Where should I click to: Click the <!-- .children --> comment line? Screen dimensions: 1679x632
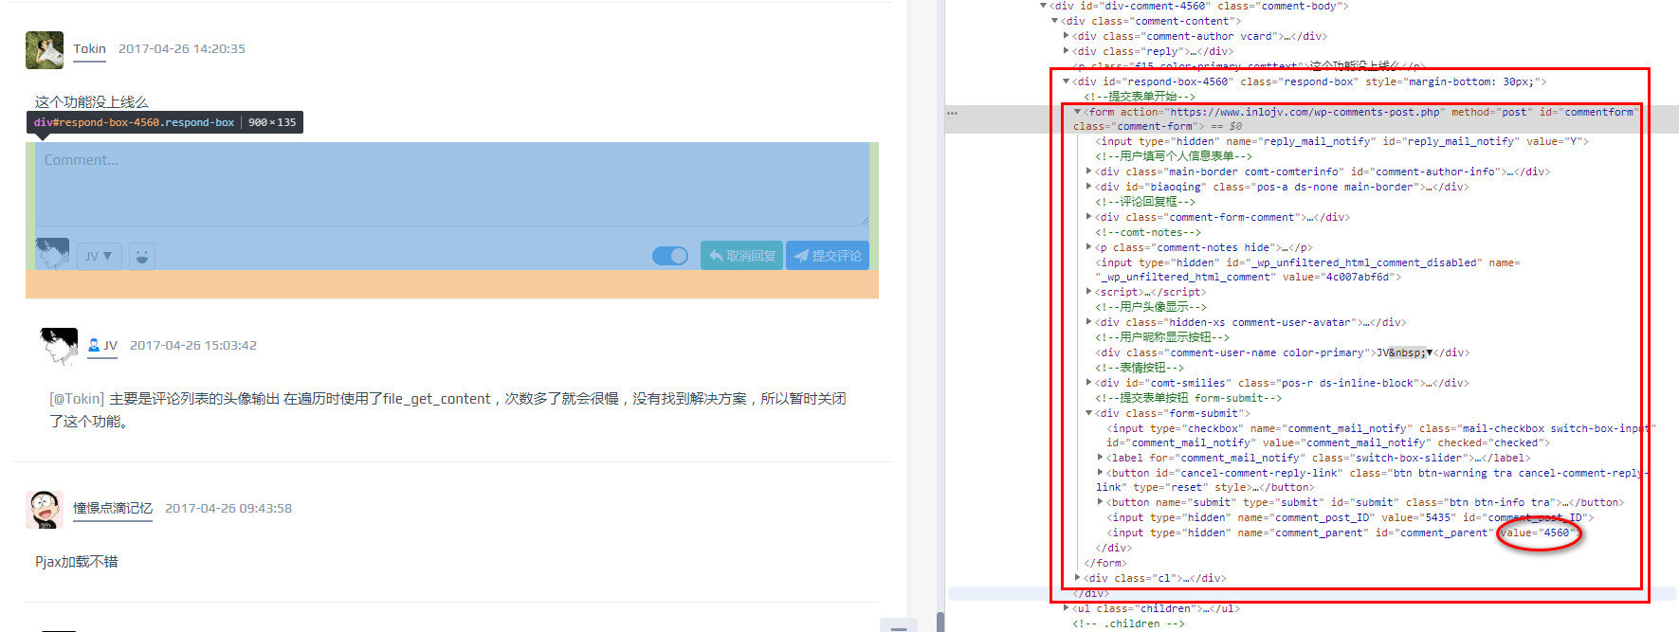[x=1129, y=623]
